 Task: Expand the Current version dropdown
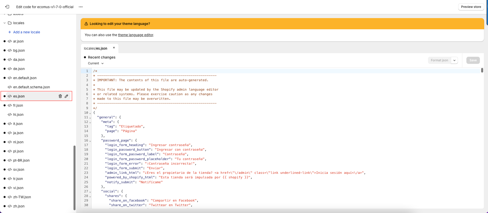96,63
